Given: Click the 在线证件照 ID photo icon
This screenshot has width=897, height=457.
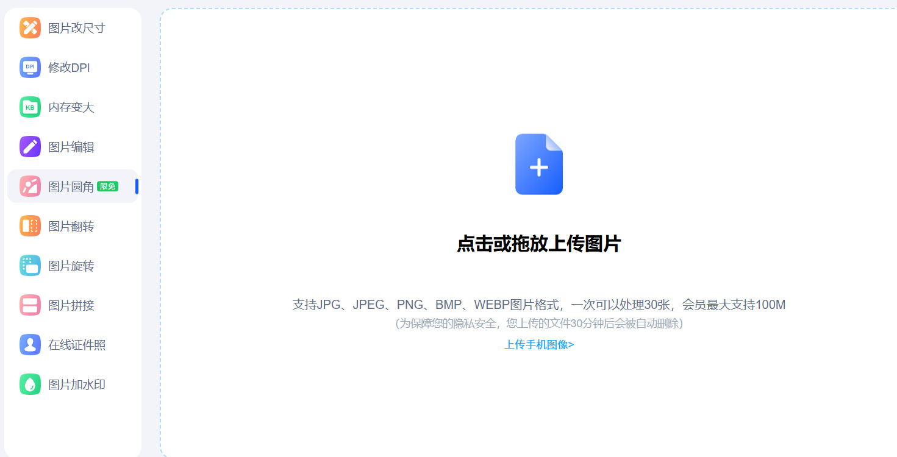Looking at the screenshot, I should pos(30,344).
